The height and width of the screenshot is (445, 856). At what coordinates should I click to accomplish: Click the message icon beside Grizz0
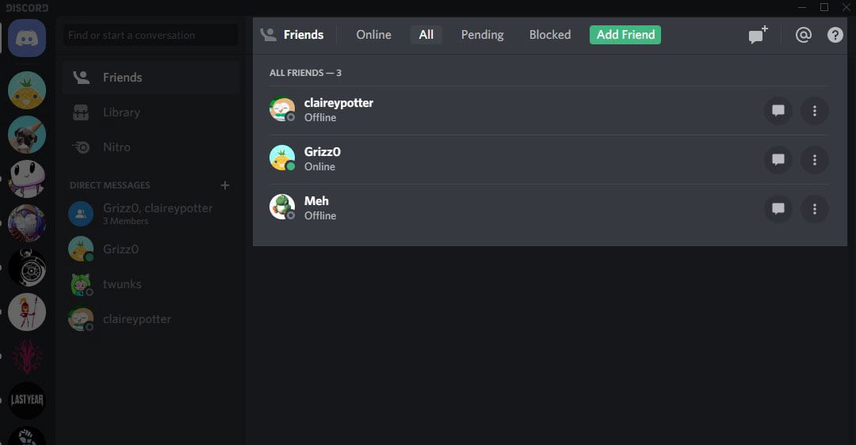(778, 160)
